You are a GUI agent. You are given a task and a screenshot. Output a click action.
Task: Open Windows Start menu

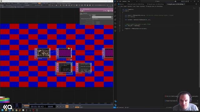[x=2, y=110]
